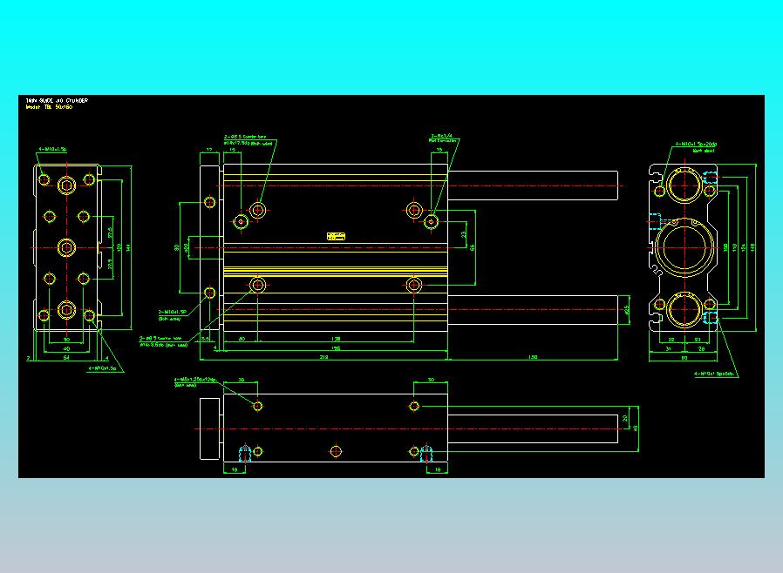Select the 66 vertical dimension text
Image resolution: width=783 pixels, height=573 pixels.
(472, 247)
